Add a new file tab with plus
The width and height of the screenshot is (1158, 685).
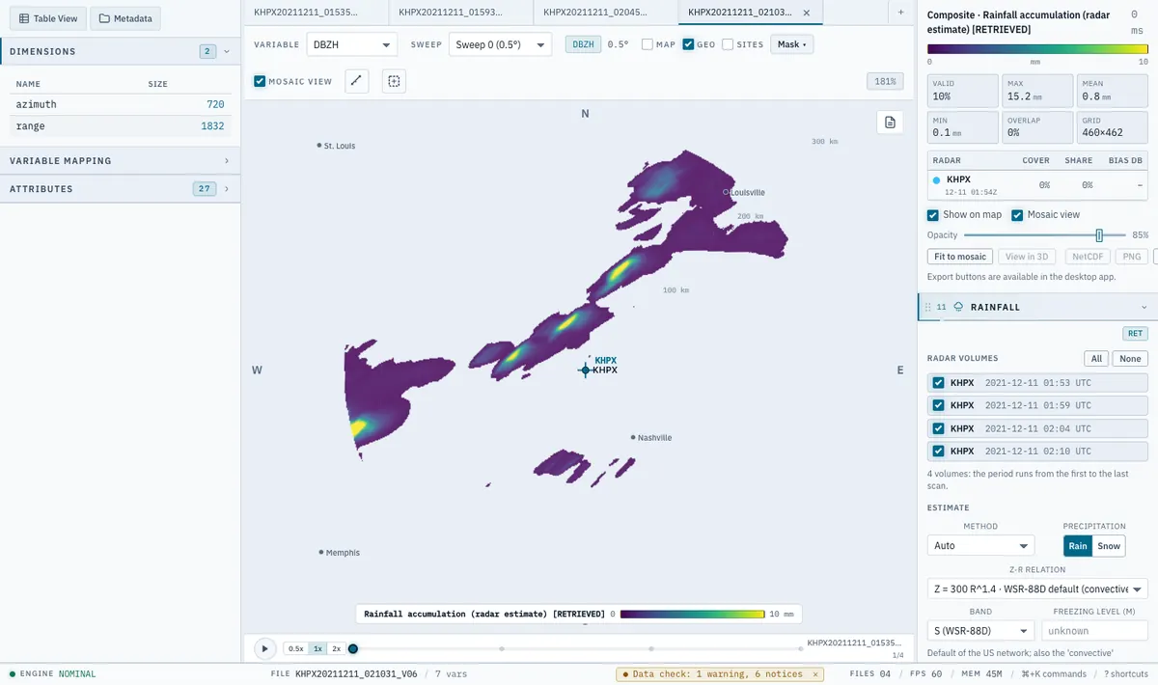pyautogui.click(x=901, y=12)
